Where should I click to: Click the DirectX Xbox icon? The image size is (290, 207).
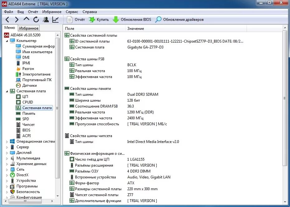12,175
